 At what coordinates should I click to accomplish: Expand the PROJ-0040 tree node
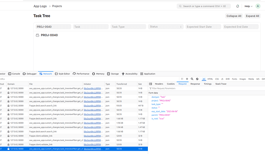[x=49, y=35]
